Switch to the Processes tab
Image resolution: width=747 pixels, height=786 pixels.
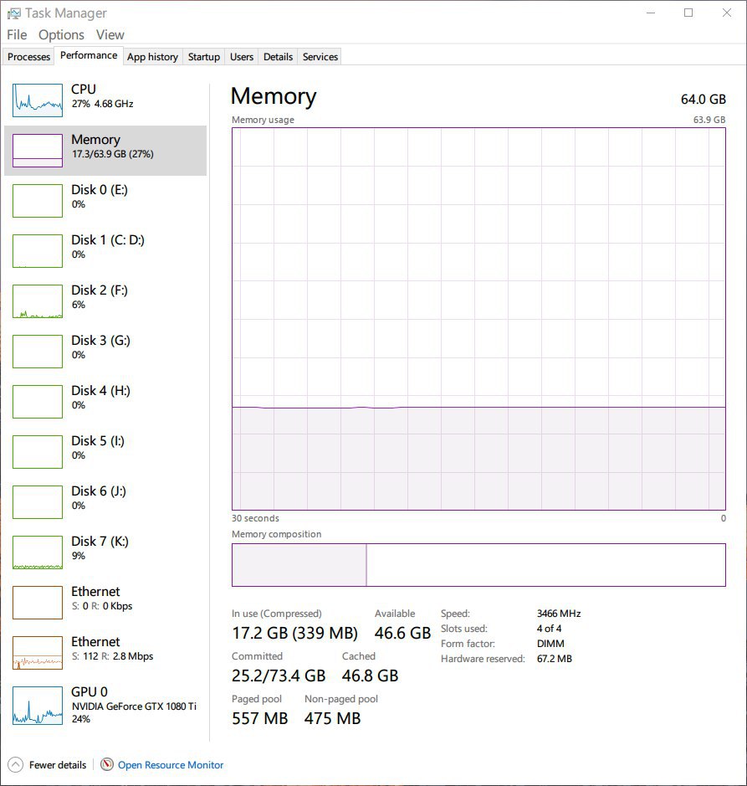[28, 57]
